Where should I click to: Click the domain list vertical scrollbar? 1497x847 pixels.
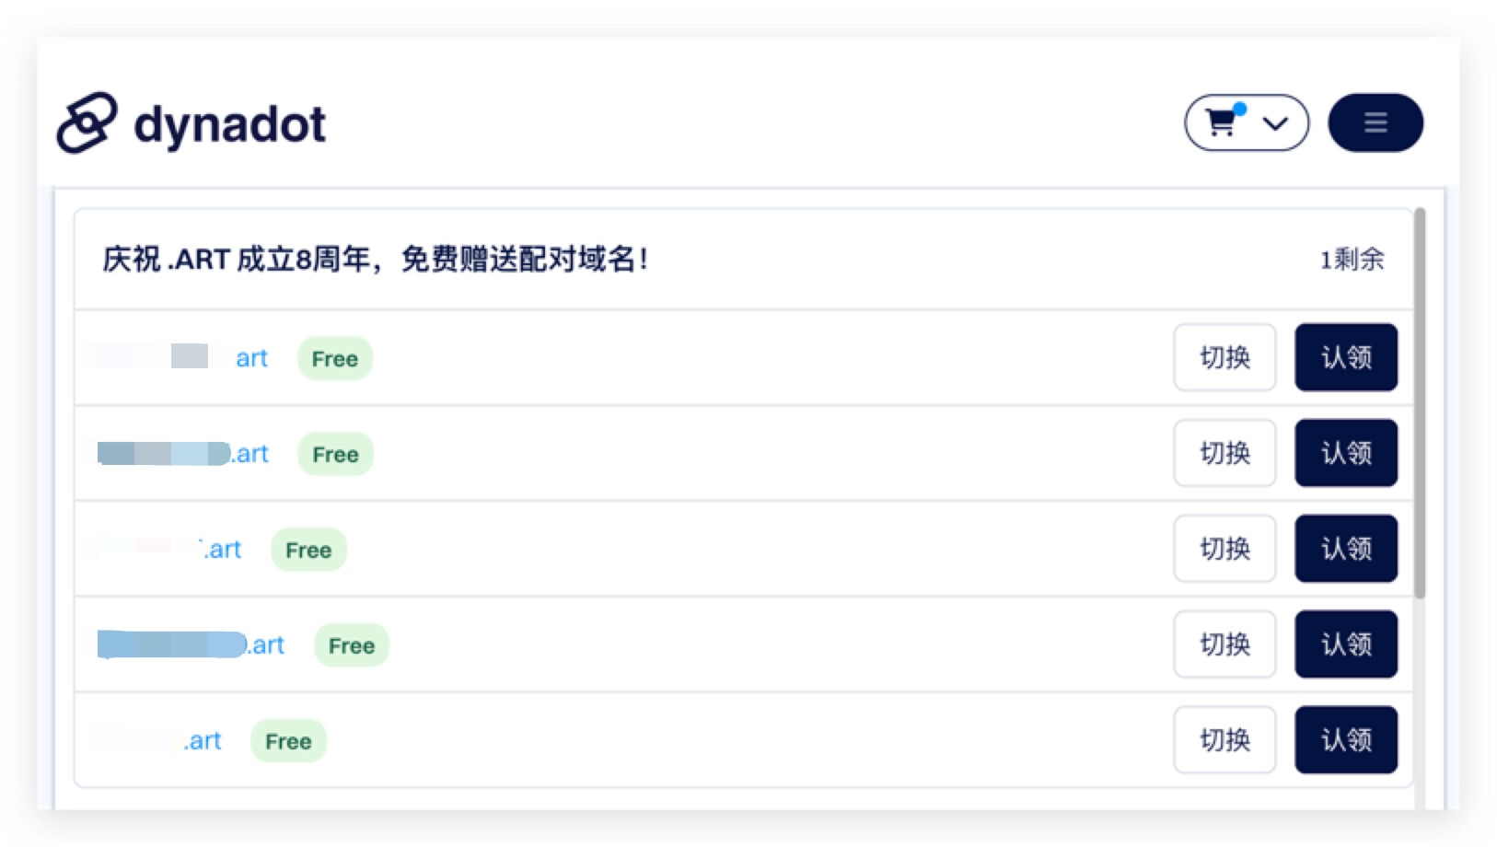click(x=1420, y=405)
